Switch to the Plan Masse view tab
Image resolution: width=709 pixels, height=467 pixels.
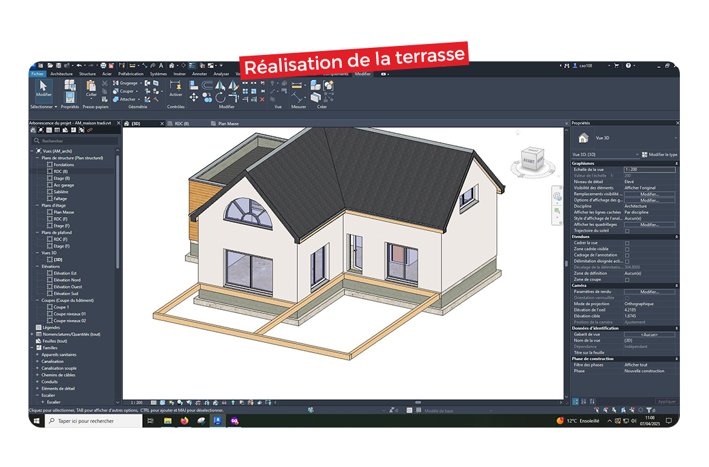228,123
